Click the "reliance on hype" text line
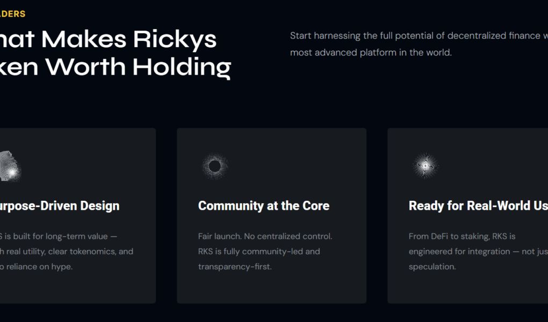 pyautogui.click(x=37, y=267)
